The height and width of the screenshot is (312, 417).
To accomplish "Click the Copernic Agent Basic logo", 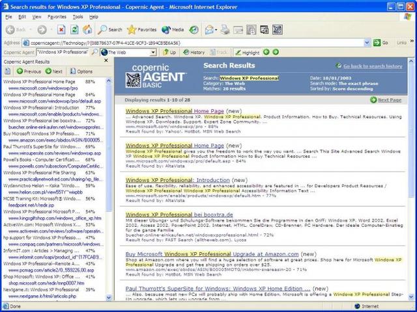I will pos(156,76).
